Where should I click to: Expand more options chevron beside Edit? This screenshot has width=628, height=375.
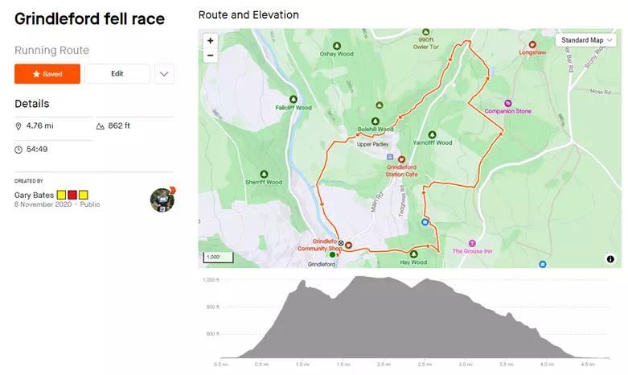164,74
